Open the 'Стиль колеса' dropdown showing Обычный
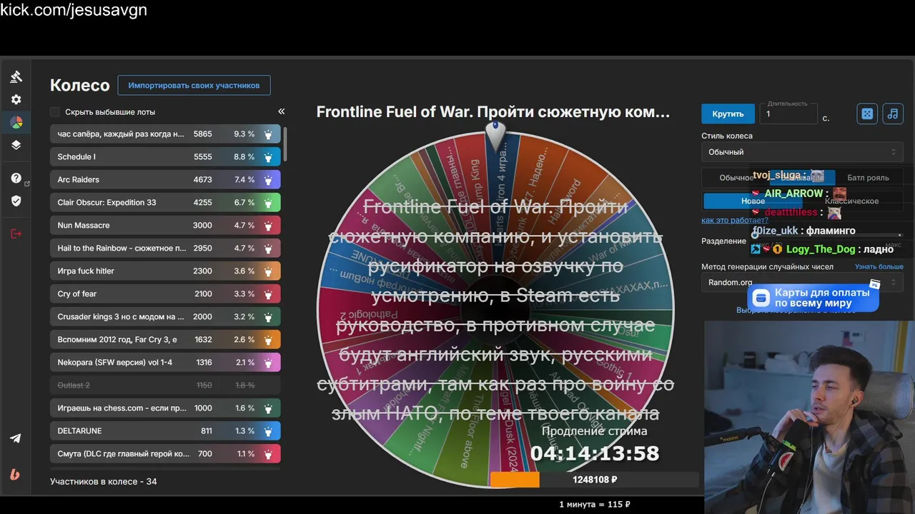This screenshot has width=915, height=514. [802, 152]
